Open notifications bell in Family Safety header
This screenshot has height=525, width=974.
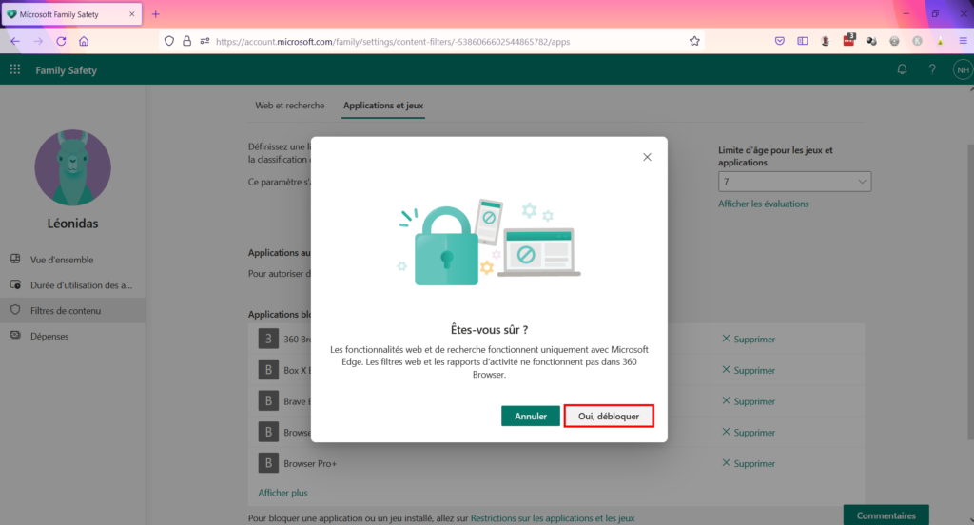tap(902, 69)
